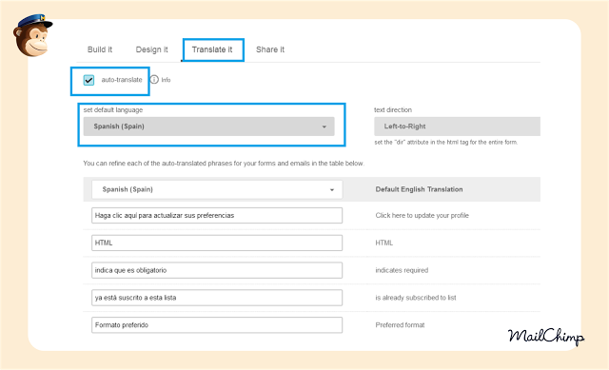Viewport: 609px width, 370px height.
Task: Click the Left-to-Right text direction field
Action: pos(457,127)
